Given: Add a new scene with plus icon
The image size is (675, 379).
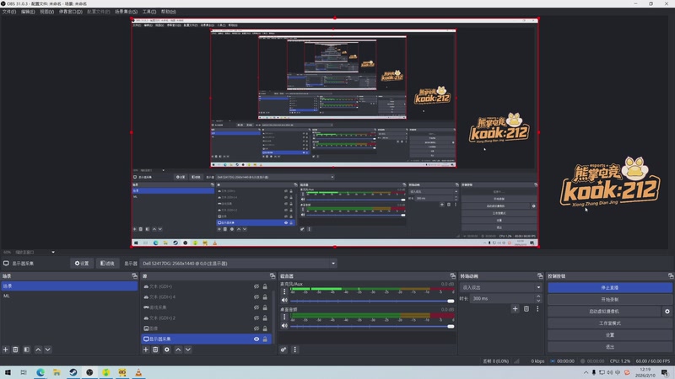Looking at the screenshot, I should (x=6, y=349).
